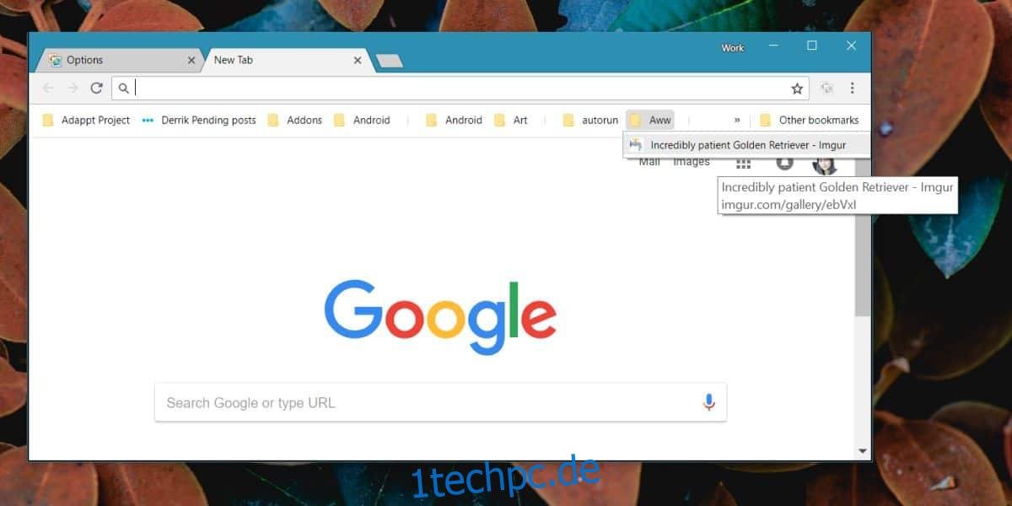The height and width of the screenshot is (506, 1012).
Task: Open the Google apps grid
Action: pyautogui.click(x=743, y=163)
